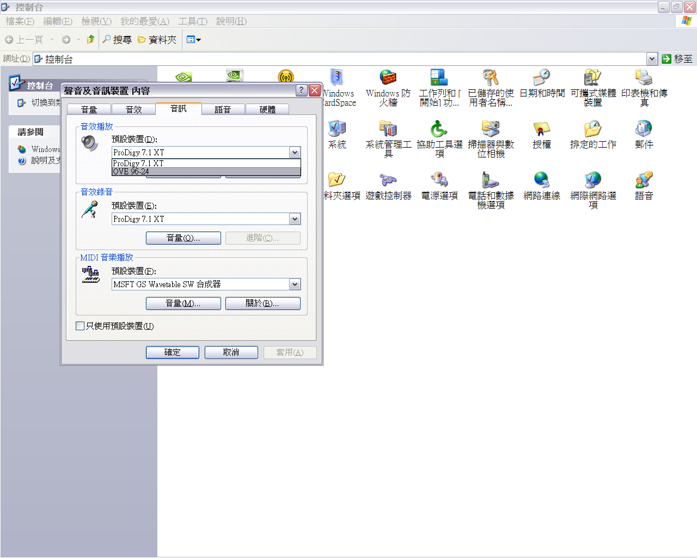Open the Windows CardSpace icon
This screenshot has width=697, height=558.
[x=339, y=87]
